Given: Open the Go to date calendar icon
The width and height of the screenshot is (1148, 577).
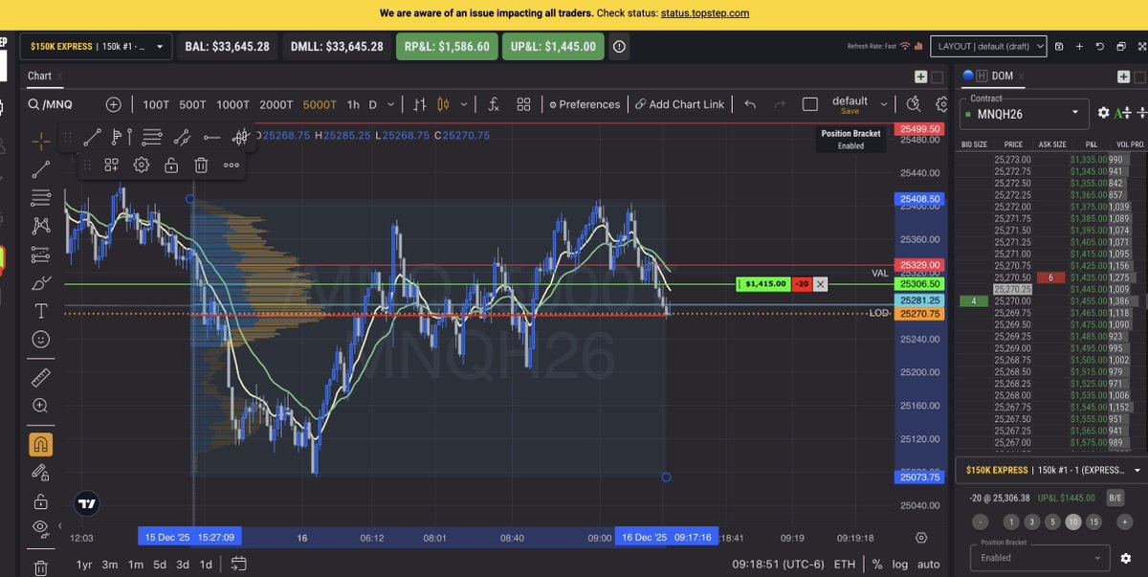Looking at the screenshot, I should point(238,565).
